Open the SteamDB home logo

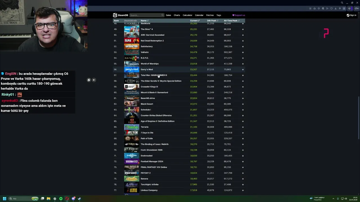[120, 15]
